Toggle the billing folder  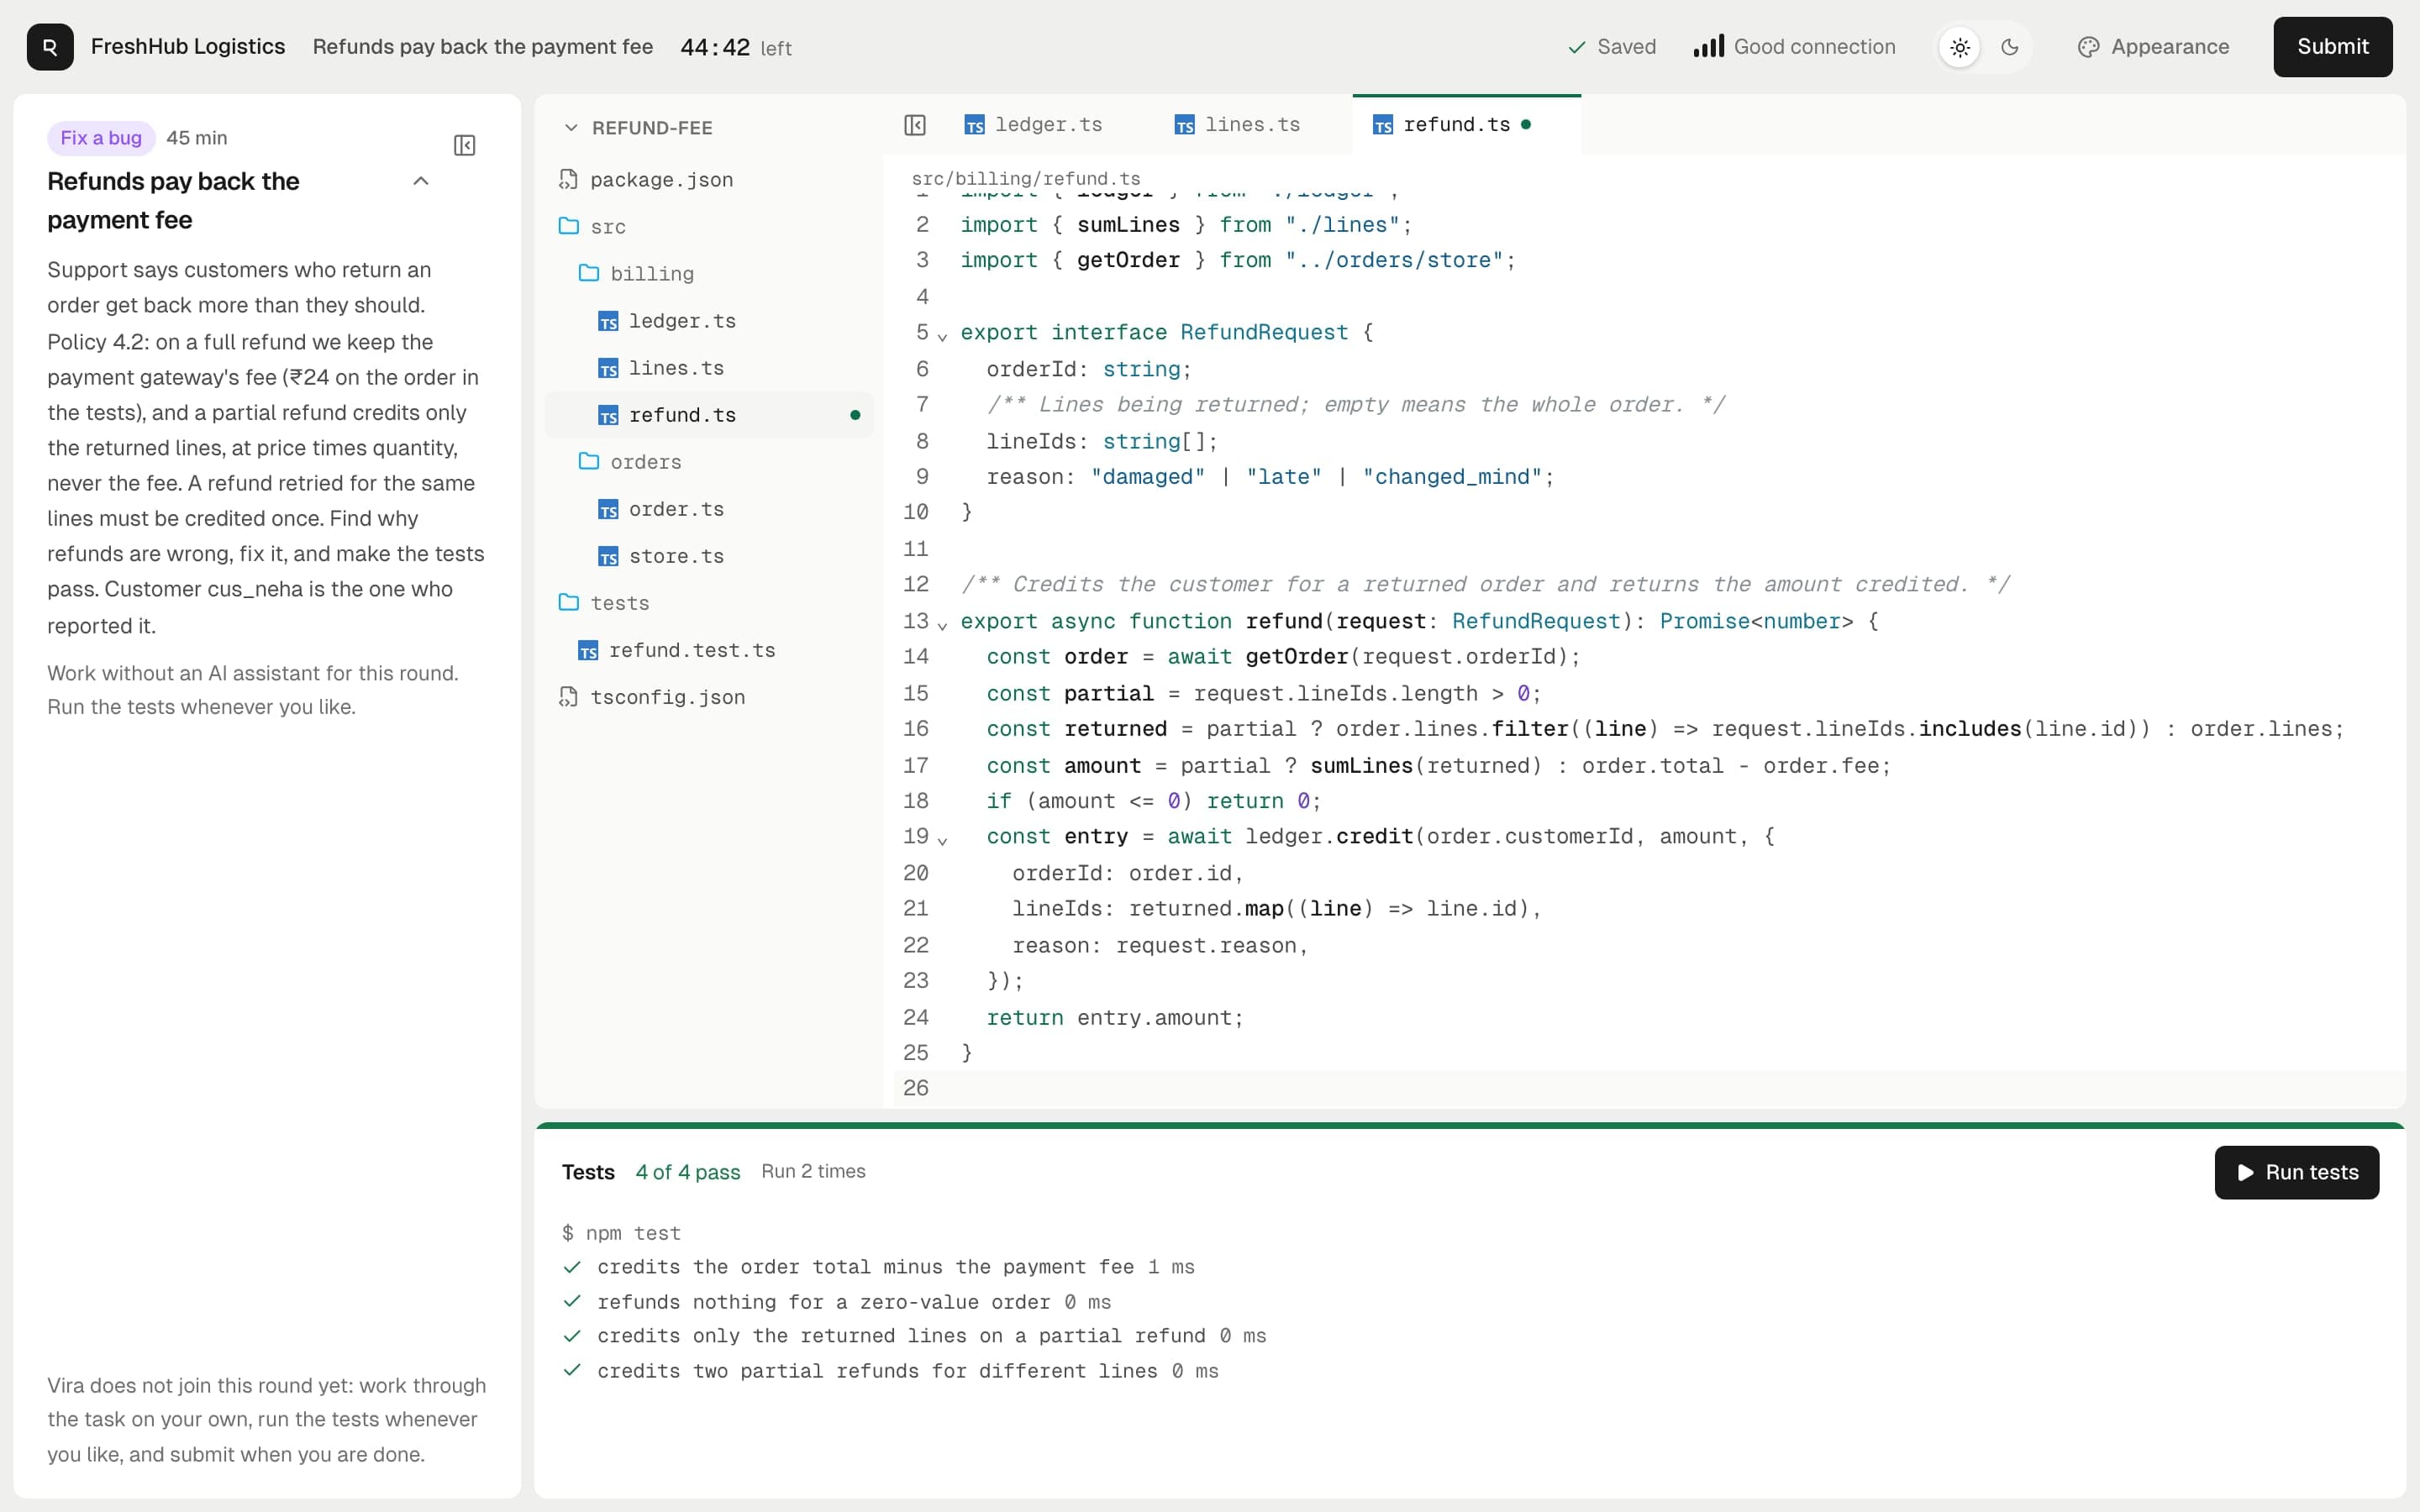pos(709,273)
